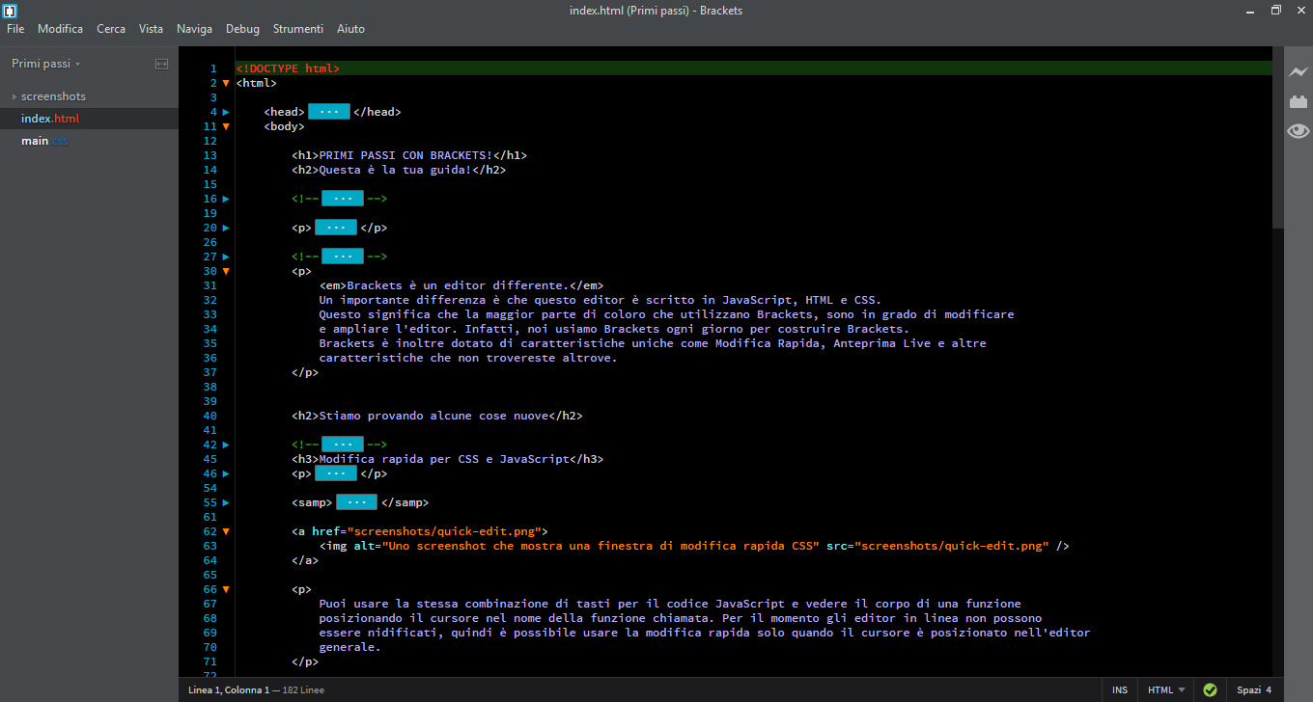
Task: Click folded marker in line 20 paragraph
Action: 336,228
